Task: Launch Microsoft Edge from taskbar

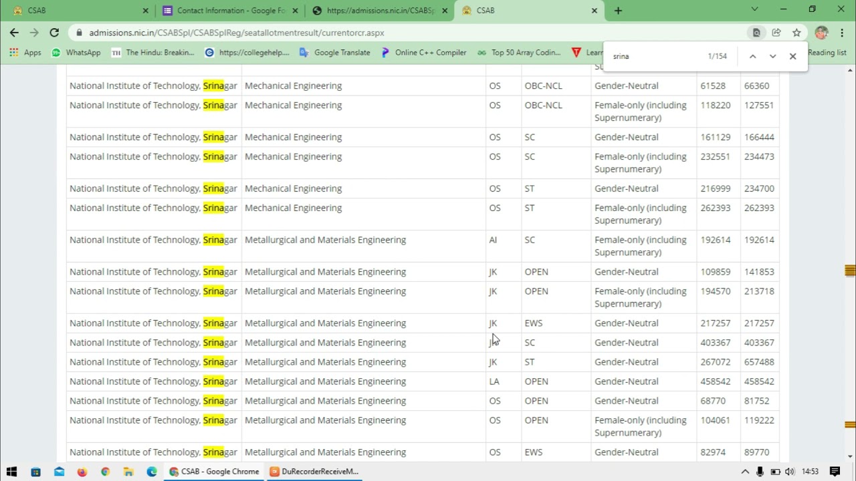Action: tap(152, 471)
